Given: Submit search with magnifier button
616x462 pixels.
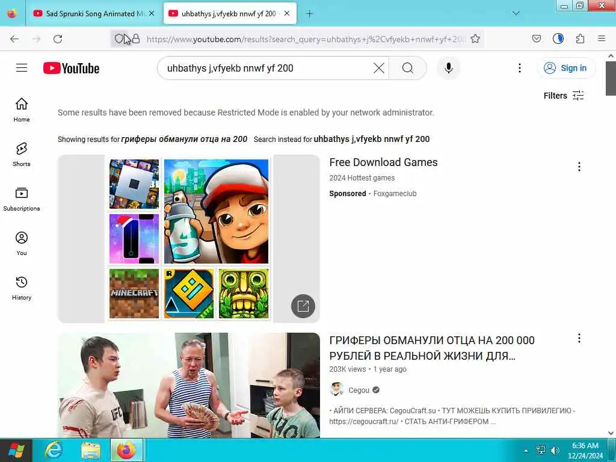Looking at the screenshot, I should pyautogui.click(x=408, y=68).
